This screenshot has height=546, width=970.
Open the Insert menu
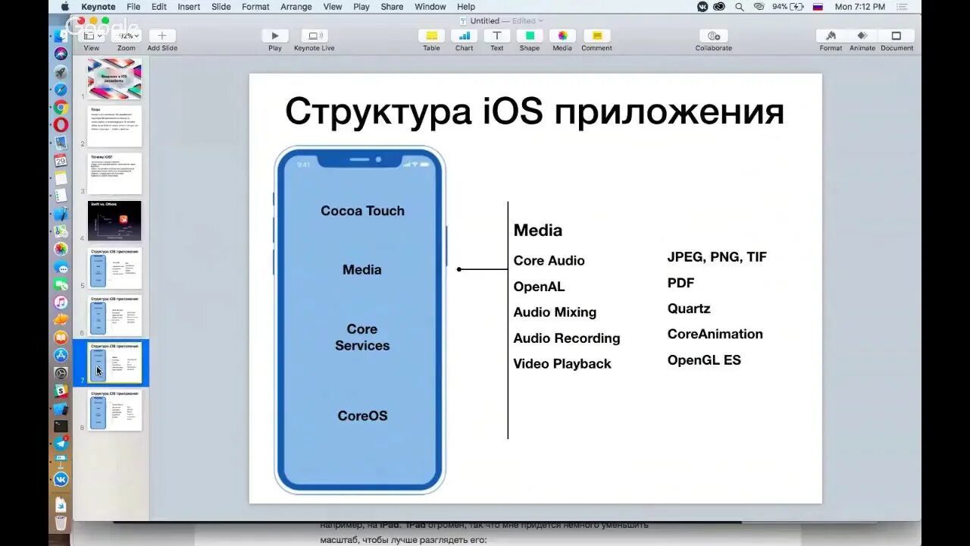[x=189, y=7]
